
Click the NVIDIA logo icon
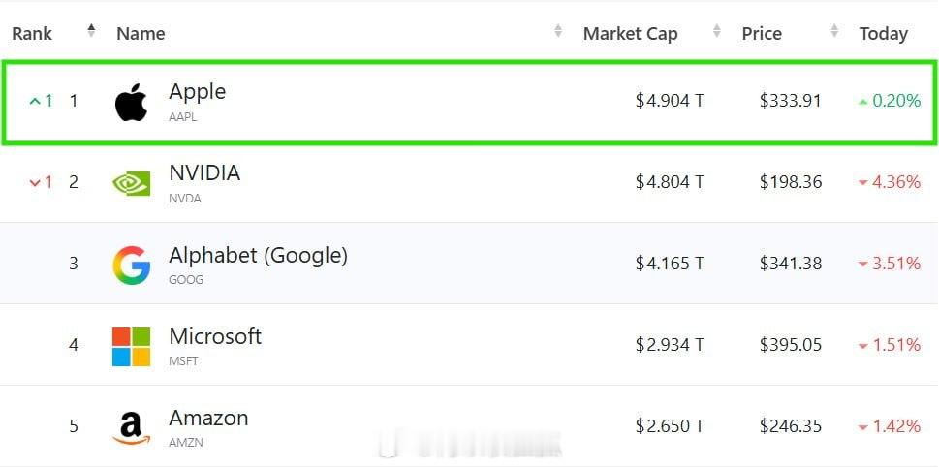coord(131,184)
